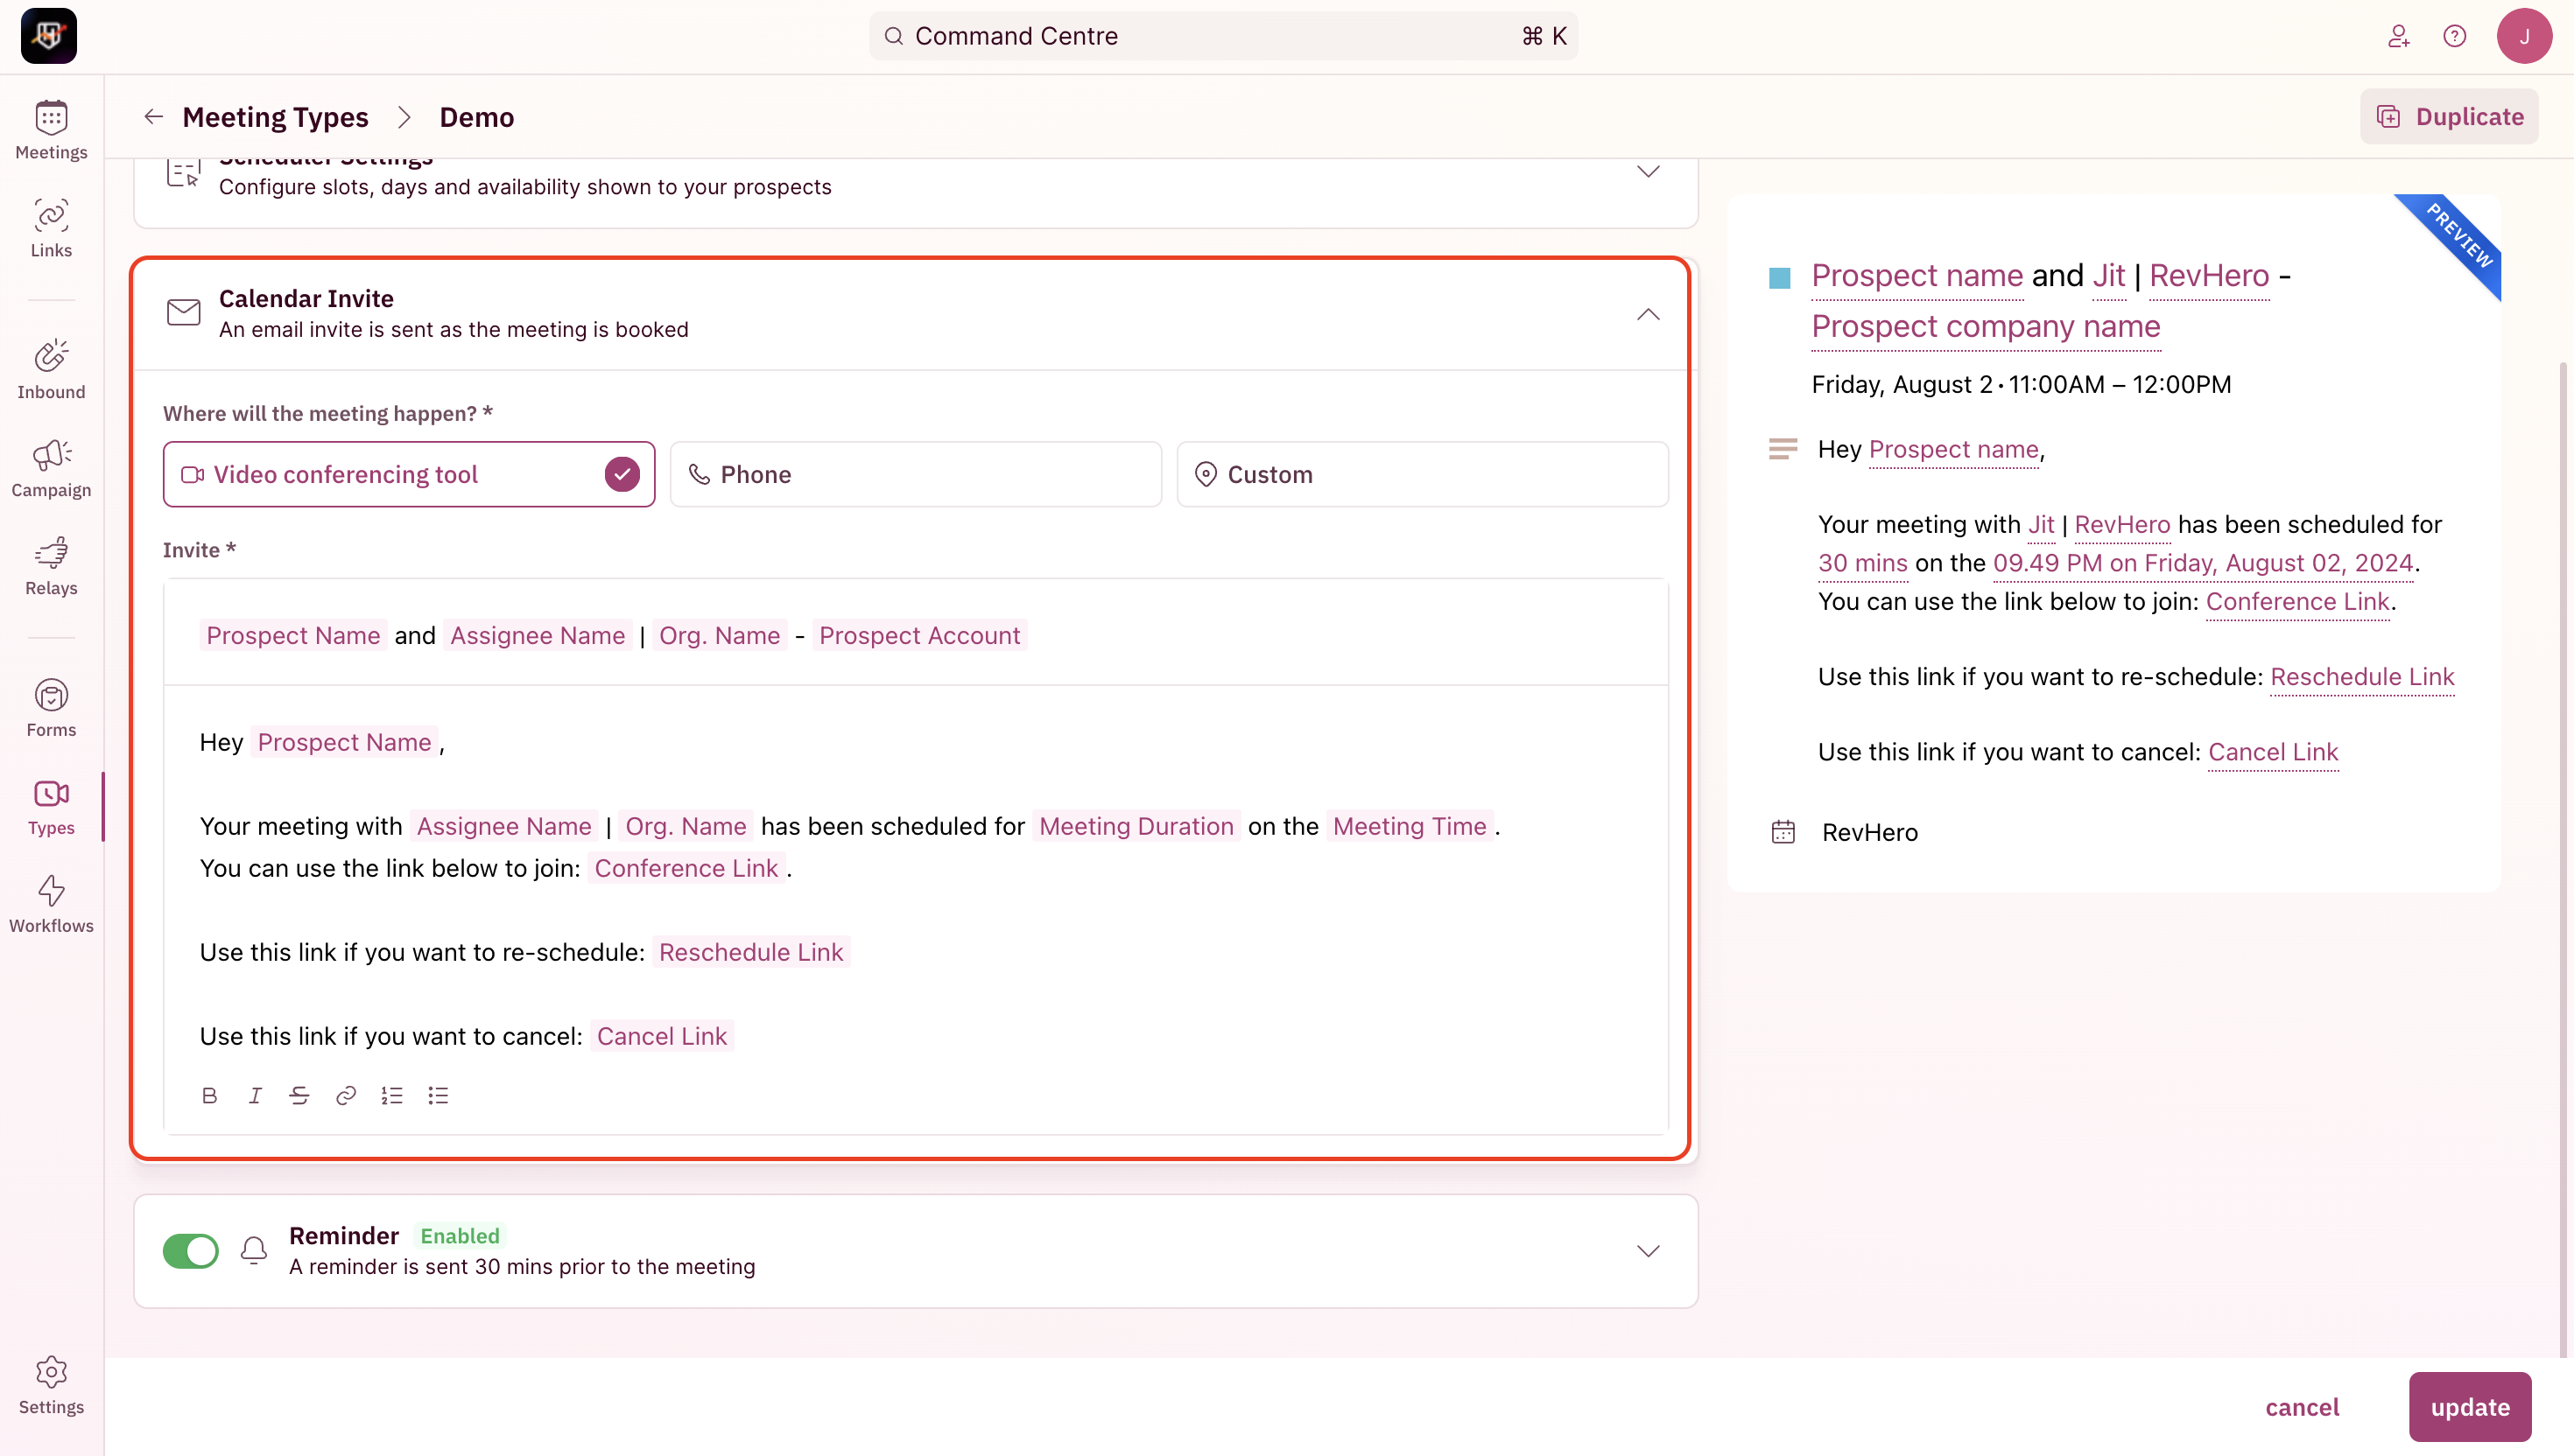This screenshot has height=1456, width=2574.
Task: Open Relays in the sidebar
Action: 51,567
